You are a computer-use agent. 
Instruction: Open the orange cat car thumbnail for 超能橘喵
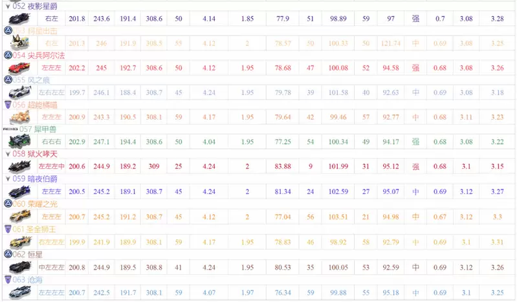[x=19, y=116]
